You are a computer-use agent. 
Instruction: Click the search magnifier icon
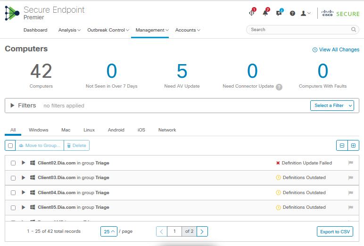coord(353,30)
